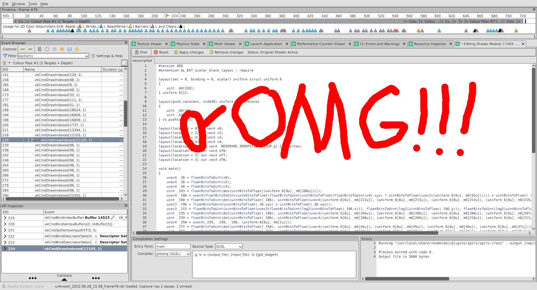Screen dimensions: 537x290
Task: Click the Entry Point input field
Action: coord(173,246)
